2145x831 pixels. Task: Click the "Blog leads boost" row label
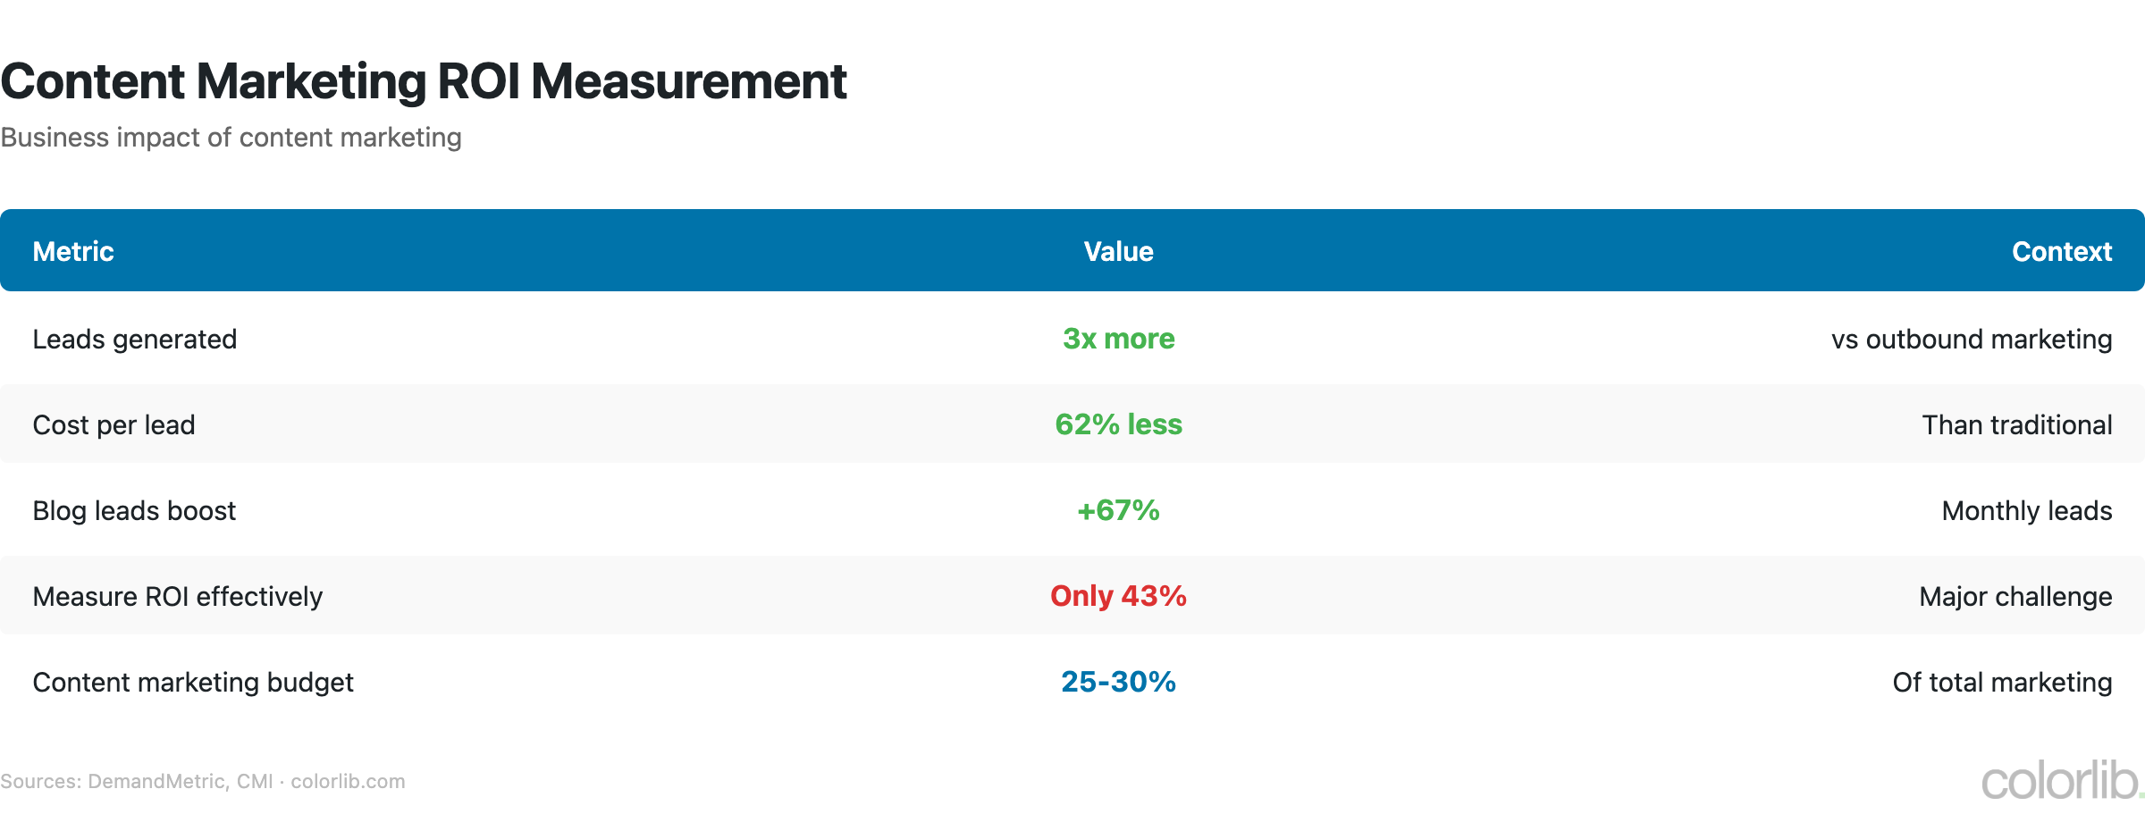(x=134, y=511)
